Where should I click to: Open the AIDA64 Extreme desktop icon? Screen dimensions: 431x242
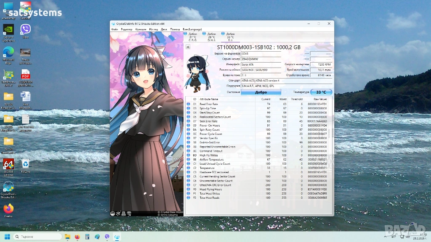[x=8, y=166]
